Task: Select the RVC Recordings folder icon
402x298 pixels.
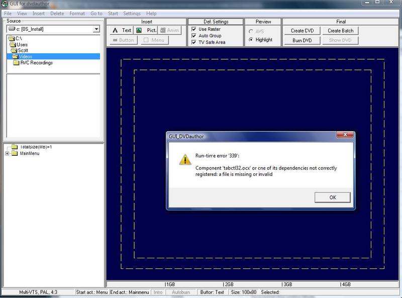Action: click(x=17, y=63)
